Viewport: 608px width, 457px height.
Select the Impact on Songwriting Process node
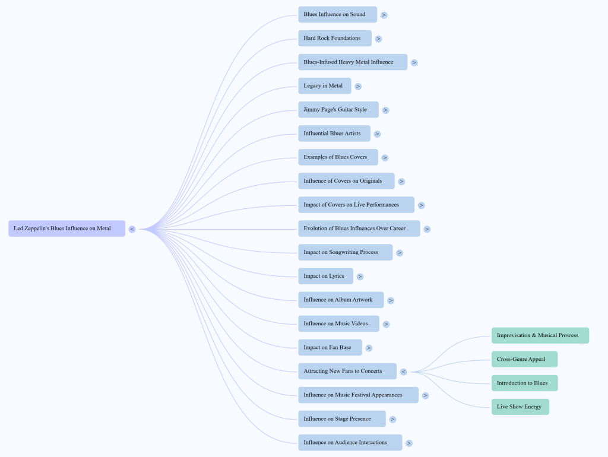coord(345,252)
